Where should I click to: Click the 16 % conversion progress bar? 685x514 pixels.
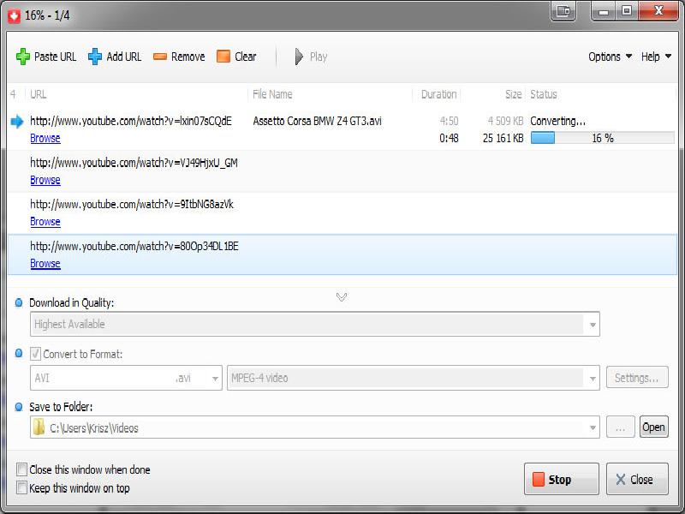coord(603,138)
